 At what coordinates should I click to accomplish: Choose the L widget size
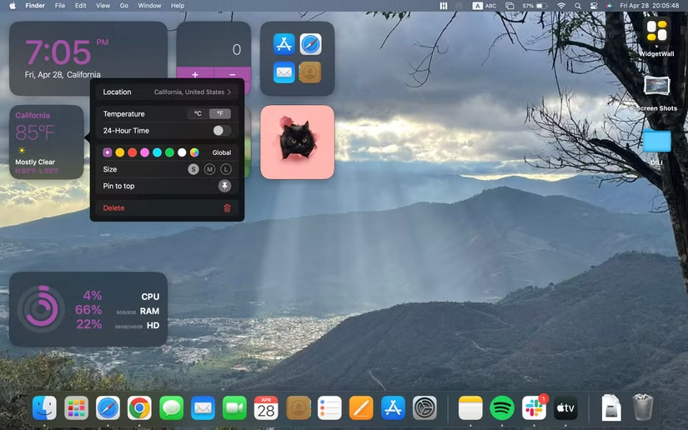[x=225, y=169]
